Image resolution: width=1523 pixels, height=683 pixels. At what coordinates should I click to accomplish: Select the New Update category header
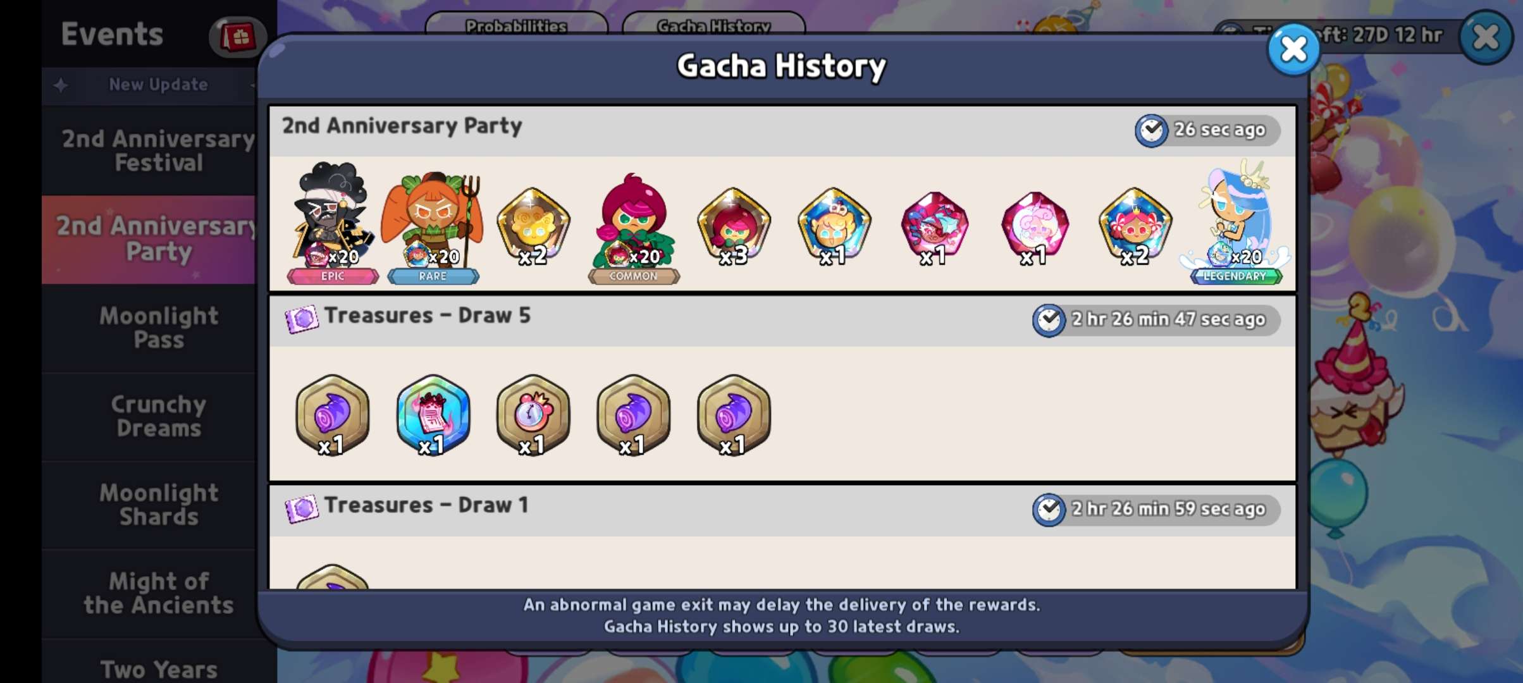click(158, 85)
